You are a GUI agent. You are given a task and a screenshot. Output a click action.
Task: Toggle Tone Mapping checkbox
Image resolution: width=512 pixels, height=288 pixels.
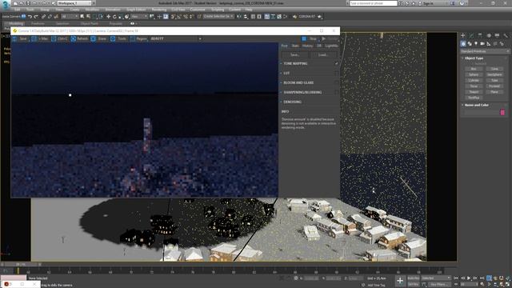336,64
